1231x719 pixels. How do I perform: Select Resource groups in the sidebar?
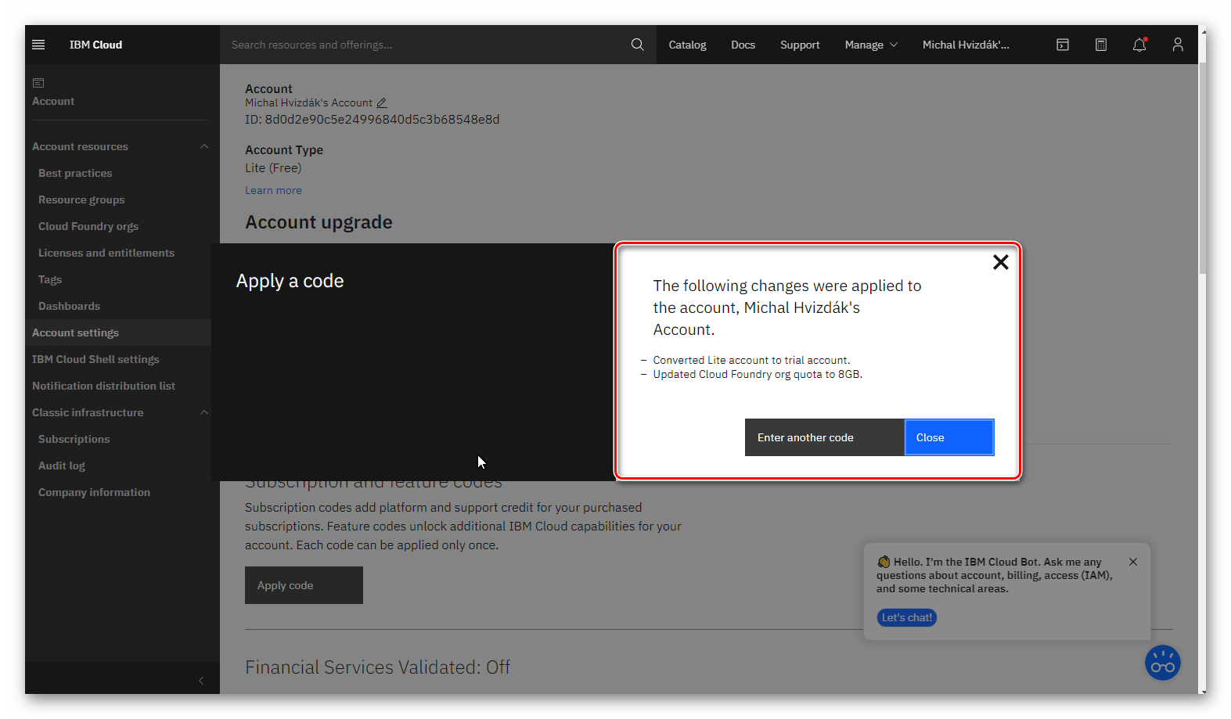tap(81, 200)
